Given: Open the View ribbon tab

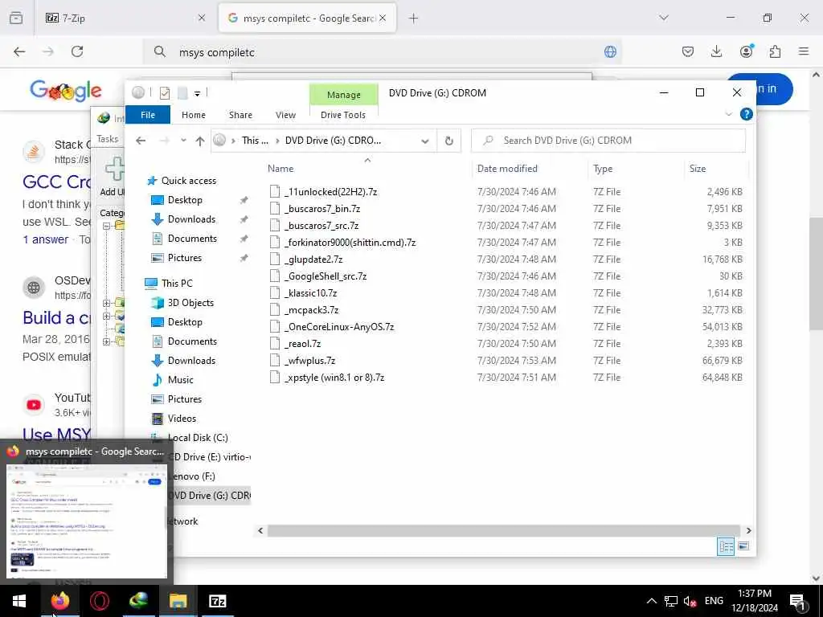Looking at the screenshot, I should 285,115.
